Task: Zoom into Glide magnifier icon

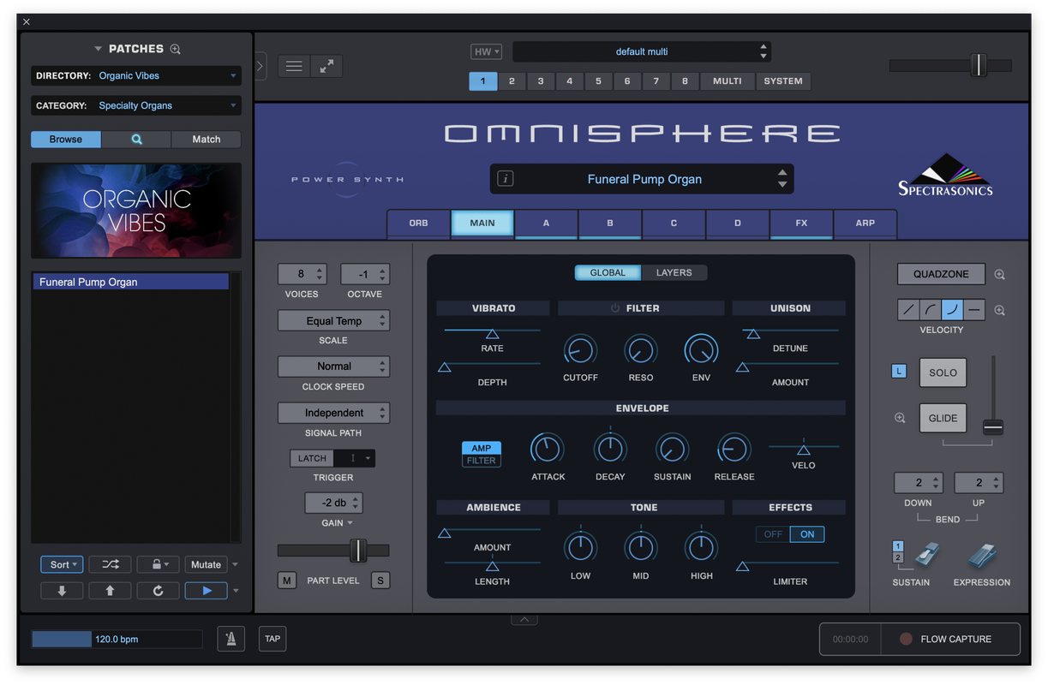Action: 900,418
